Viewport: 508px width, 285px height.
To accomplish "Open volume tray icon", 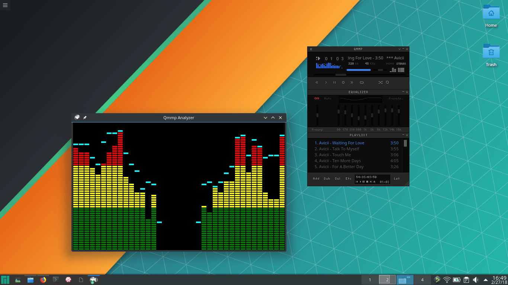I will (x=476, y=280).
